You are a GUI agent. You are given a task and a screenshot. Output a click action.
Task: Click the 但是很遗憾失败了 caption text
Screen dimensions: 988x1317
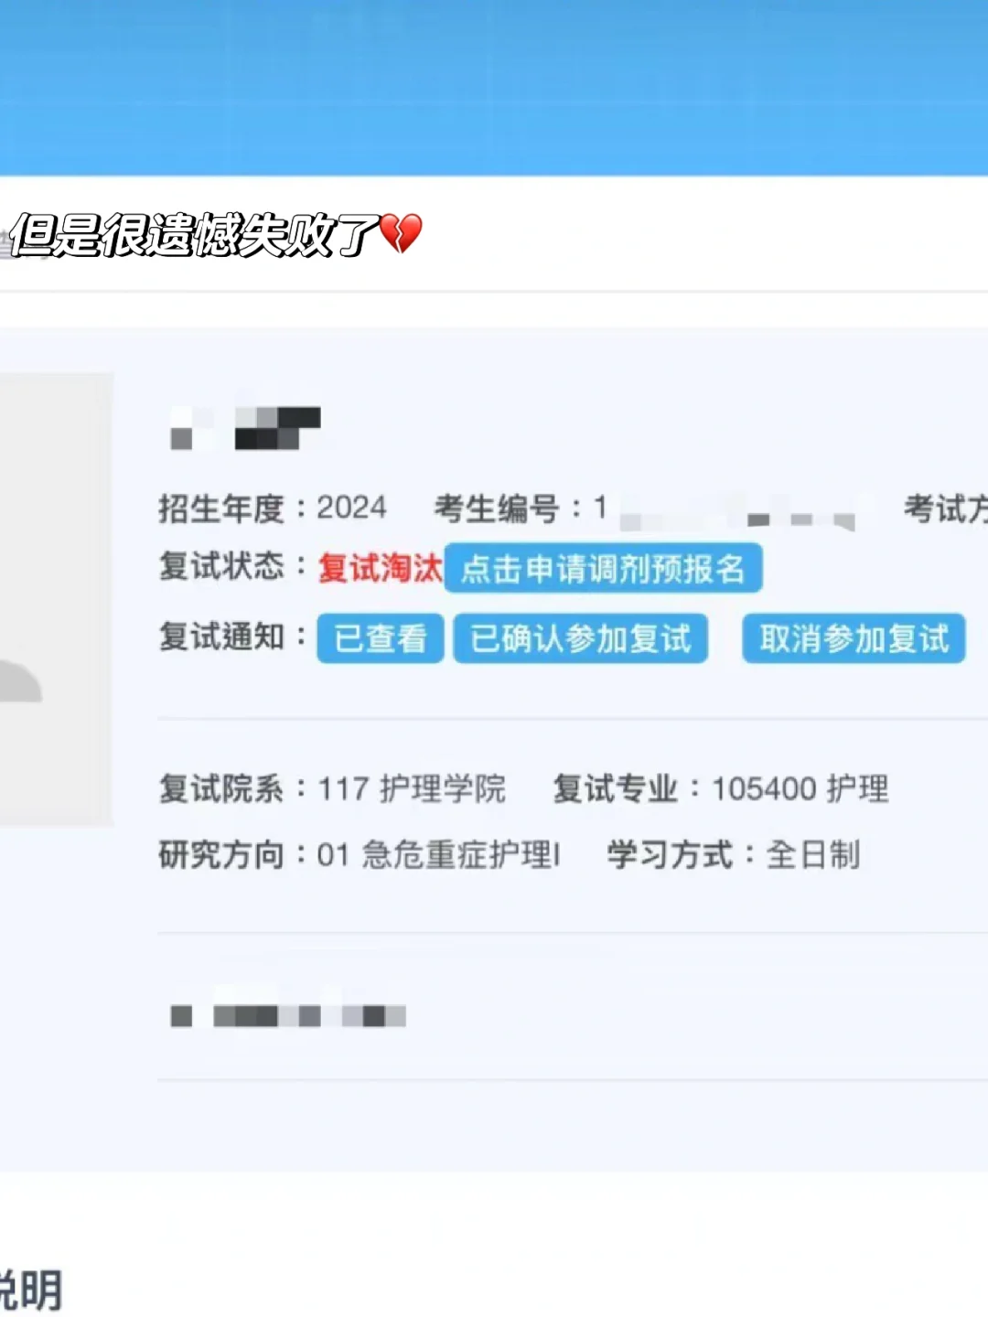(193, 235)
